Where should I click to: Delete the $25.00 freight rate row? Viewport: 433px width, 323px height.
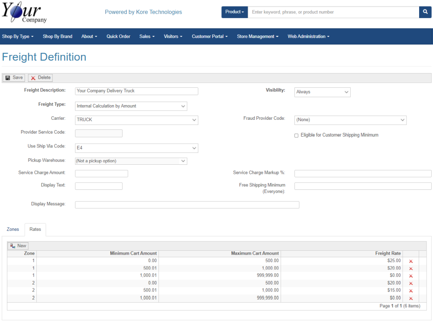(x=410, y=261)
